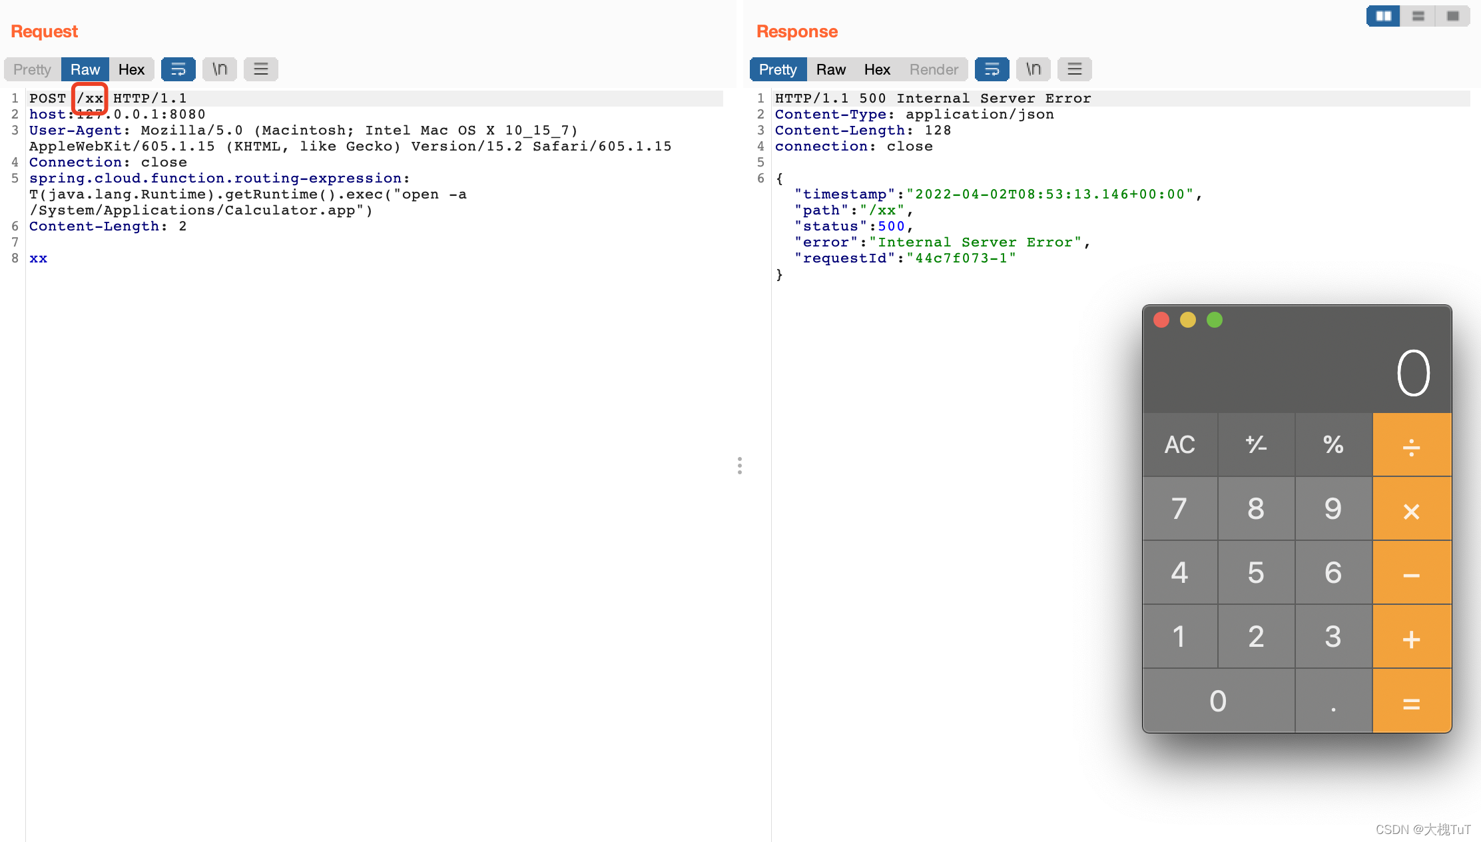Select combined tabbed layout icon

click(1452, 16)
